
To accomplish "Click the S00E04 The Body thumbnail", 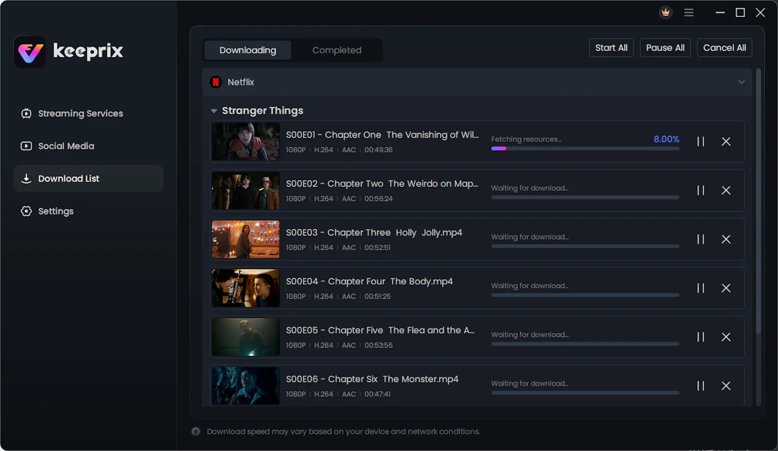I will pos(246,288).
